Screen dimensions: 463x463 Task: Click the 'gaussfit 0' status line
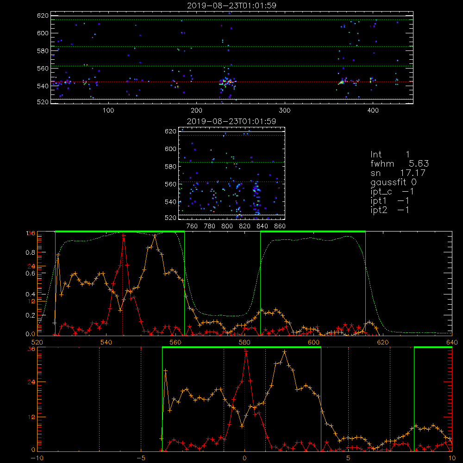click(x=393, y=182)
